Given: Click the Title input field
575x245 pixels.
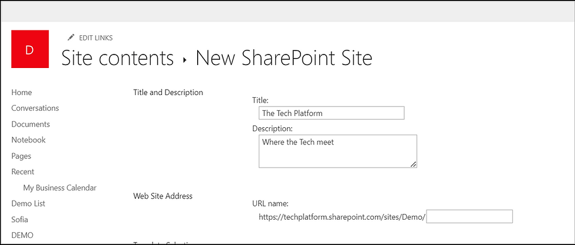Looking at the screenshot, I should [332, 113].
